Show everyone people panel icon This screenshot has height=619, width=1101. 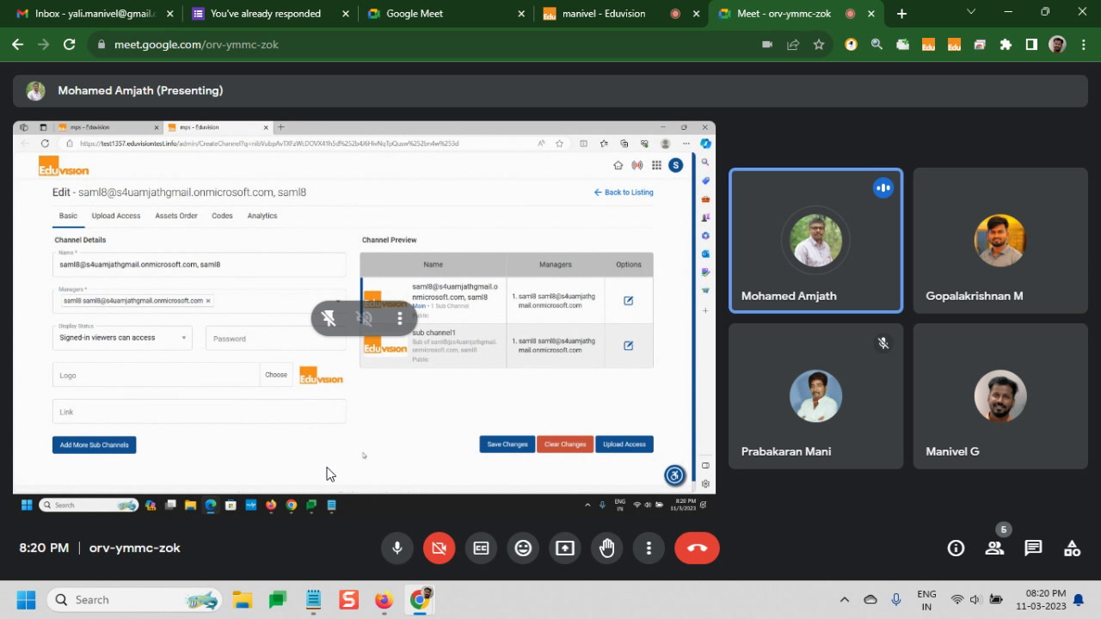994,548
